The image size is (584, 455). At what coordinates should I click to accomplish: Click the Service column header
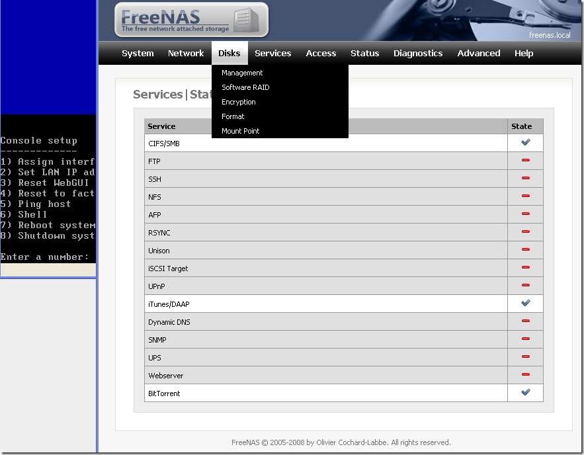(x=161, y=126)
